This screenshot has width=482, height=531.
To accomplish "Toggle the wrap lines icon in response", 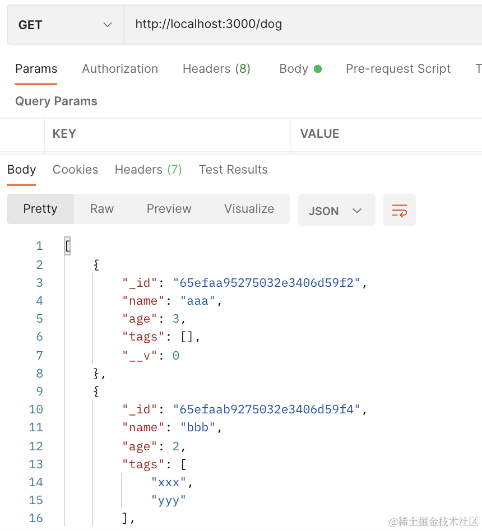I will [x=399, y=211].
